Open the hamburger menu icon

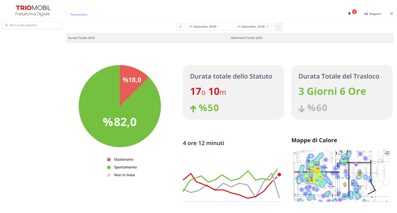coord(391,14)
